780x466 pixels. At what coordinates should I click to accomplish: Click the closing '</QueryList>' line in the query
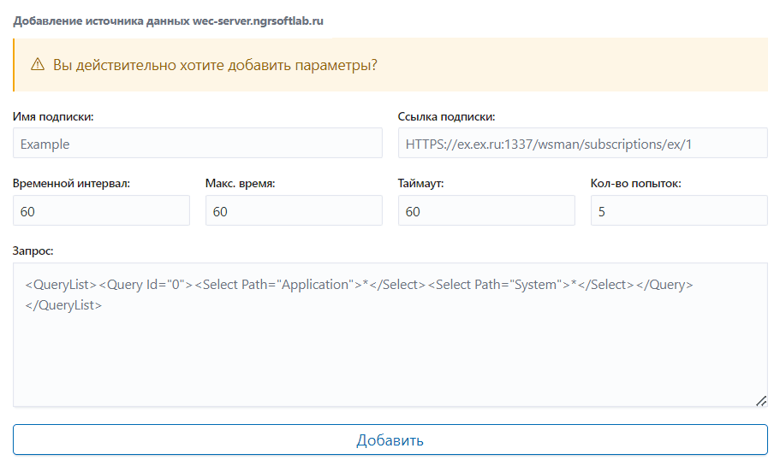(63, 305)
